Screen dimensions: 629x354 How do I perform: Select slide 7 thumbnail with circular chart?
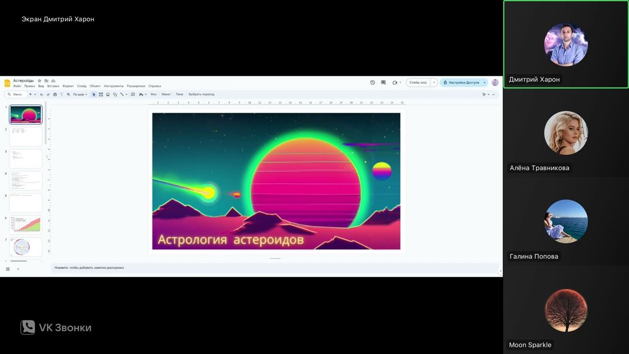pos(26,247)
